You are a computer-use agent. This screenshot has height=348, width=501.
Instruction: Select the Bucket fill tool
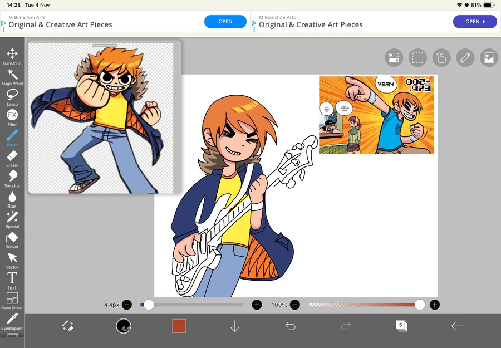pyautogui.click(x=12, y=241)
